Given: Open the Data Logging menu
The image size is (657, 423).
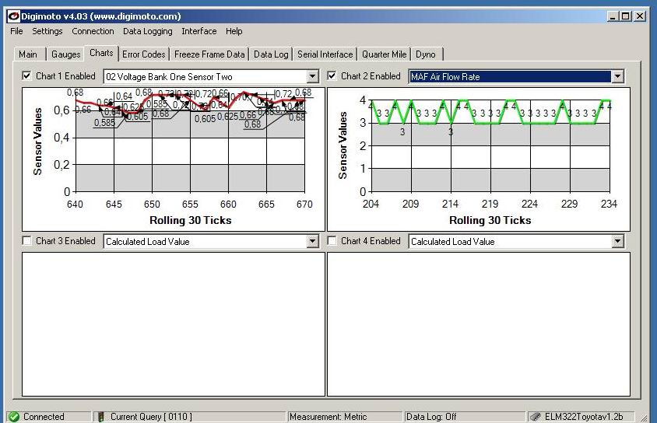Looking at the screenshot, I should (x=148, y=31).
